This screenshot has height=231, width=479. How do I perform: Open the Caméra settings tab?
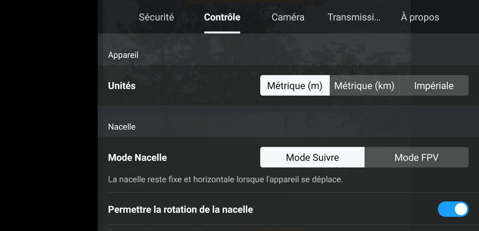(288, 17)
